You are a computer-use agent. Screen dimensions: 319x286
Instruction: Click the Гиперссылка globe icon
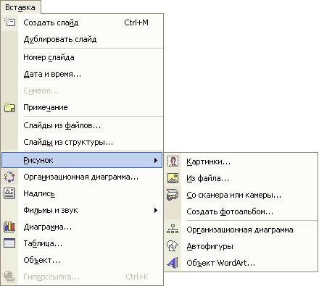coord(9,277)
